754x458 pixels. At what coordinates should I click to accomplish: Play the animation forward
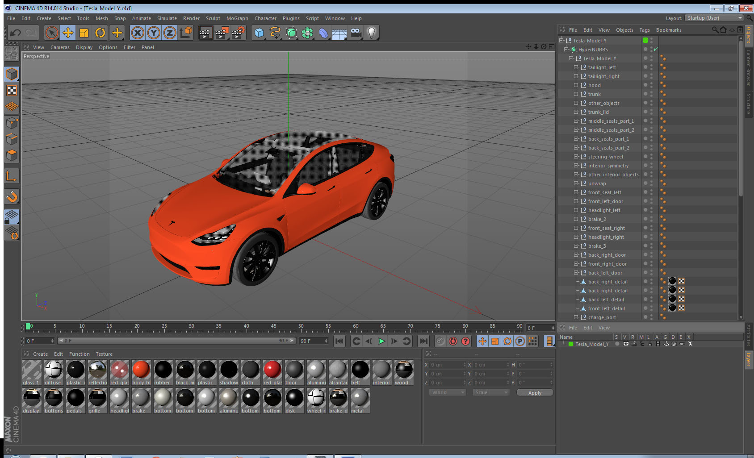(x=381, y=341)
